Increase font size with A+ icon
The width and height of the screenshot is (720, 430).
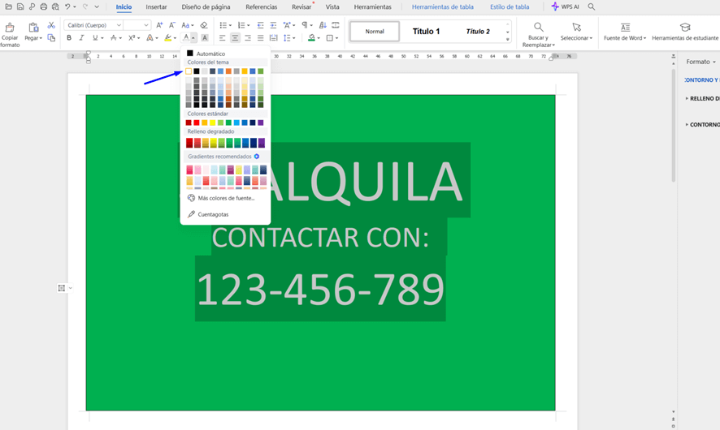pyautogui.click(x=159, y=25)
